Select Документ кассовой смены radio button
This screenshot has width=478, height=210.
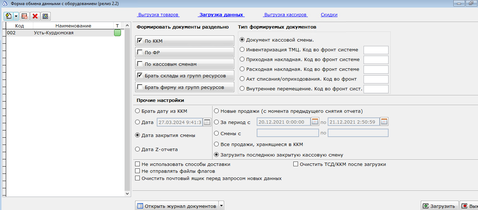coord(242,40)
